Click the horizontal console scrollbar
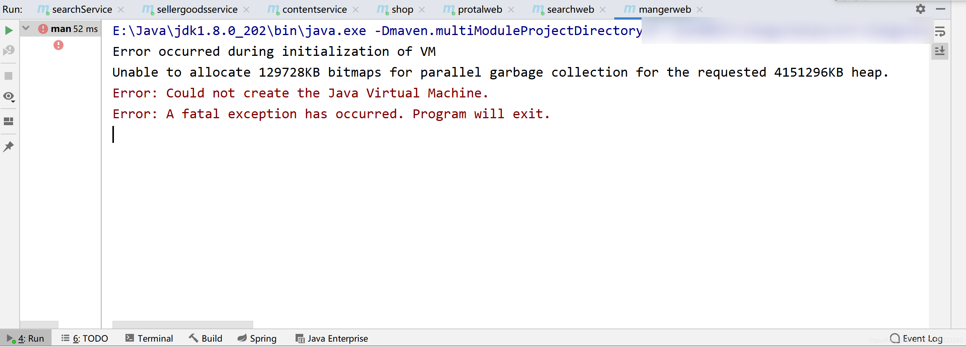 (182, 325)
